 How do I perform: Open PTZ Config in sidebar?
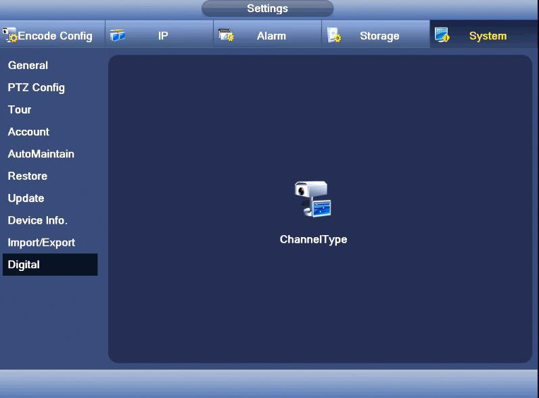pyautogui.click(x=50, y=88)
